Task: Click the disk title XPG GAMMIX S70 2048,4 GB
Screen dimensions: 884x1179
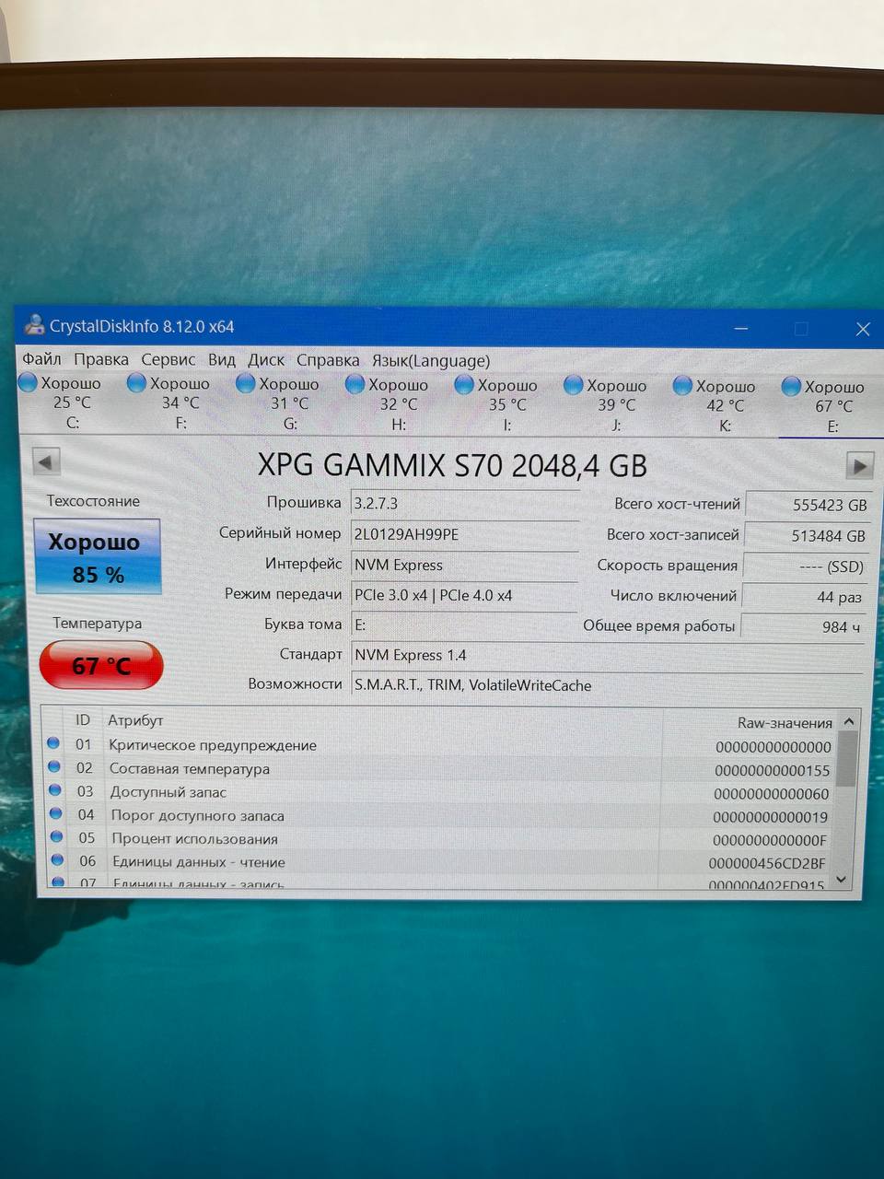Action: tap(452, 465)
